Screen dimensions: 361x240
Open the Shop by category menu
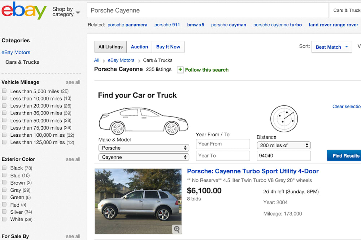coord(66,12)
